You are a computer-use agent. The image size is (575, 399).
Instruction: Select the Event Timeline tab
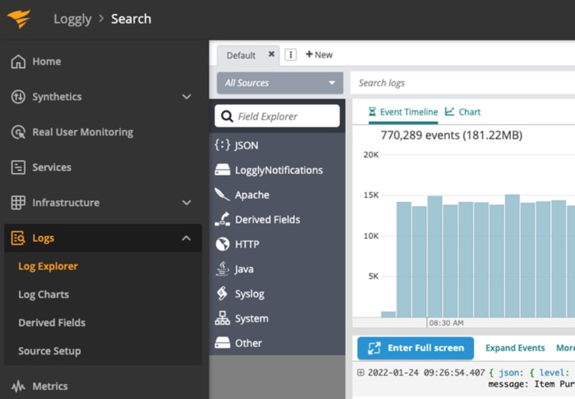click(402, 112)
